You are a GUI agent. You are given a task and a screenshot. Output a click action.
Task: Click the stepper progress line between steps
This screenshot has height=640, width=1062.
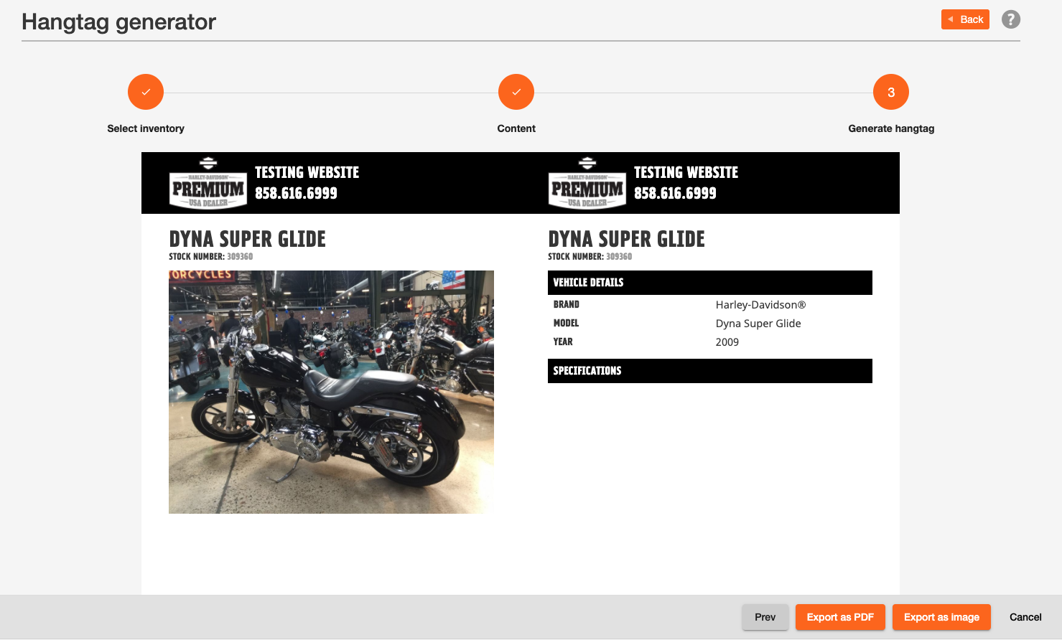click(330, 91)
